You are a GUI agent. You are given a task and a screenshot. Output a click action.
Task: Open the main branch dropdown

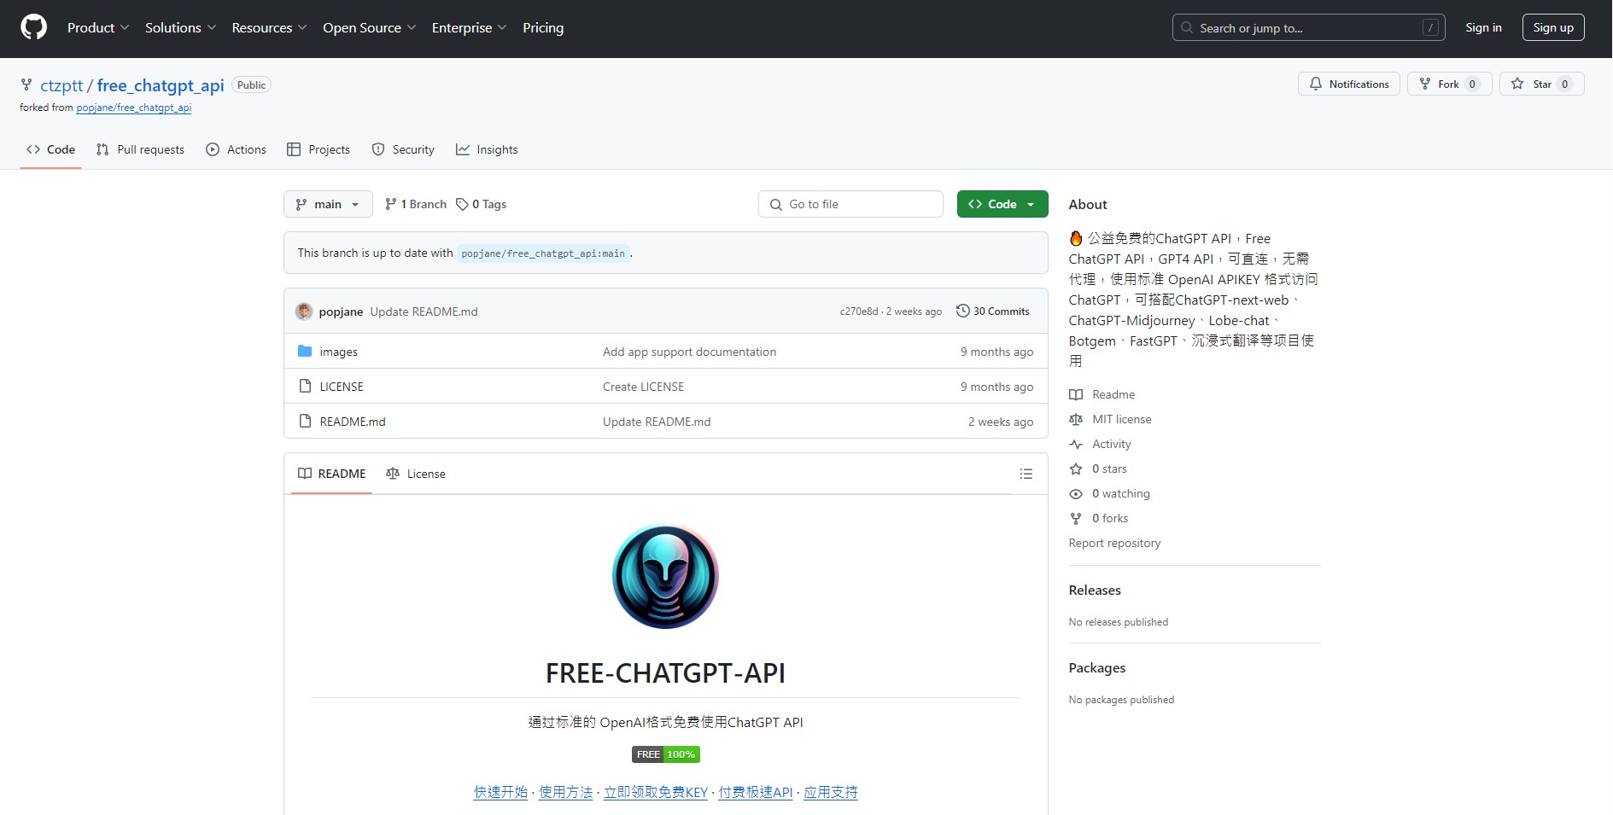pos(328,204)
